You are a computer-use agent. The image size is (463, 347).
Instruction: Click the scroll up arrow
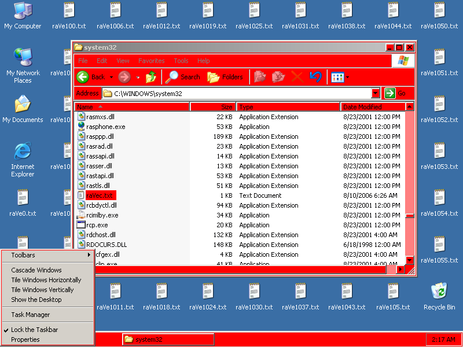pyautogui.click(x=410, y=106)
